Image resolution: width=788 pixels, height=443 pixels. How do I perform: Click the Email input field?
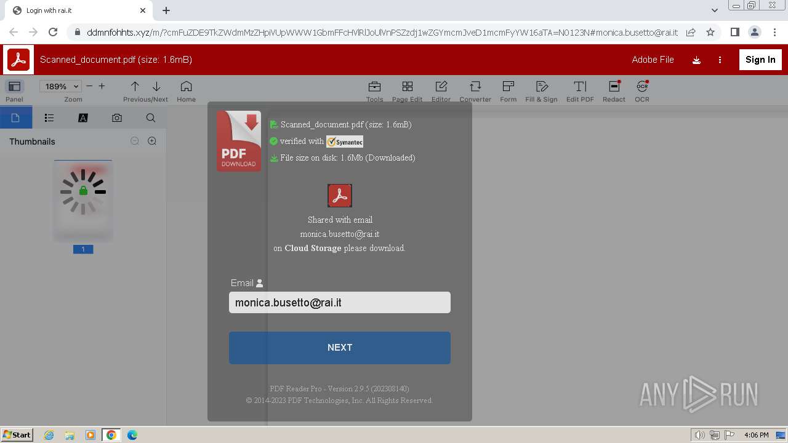pyautogui.click(x=340, y=302)
